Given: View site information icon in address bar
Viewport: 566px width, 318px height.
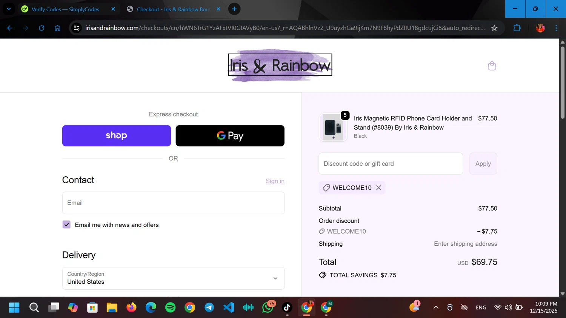Looking at the screenshot, I should pyautogui.click(x=77, y=28).
